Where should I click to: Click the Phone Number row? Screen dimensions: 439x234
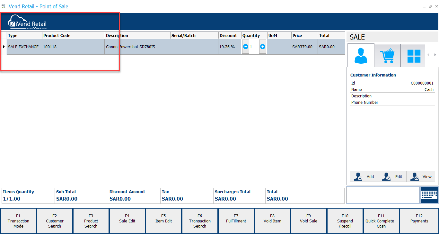[x=392, y=103]
